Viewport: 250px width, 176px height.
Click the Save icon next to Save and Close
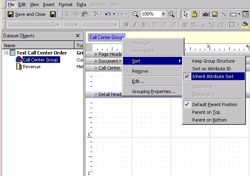(x=53, y=14)
